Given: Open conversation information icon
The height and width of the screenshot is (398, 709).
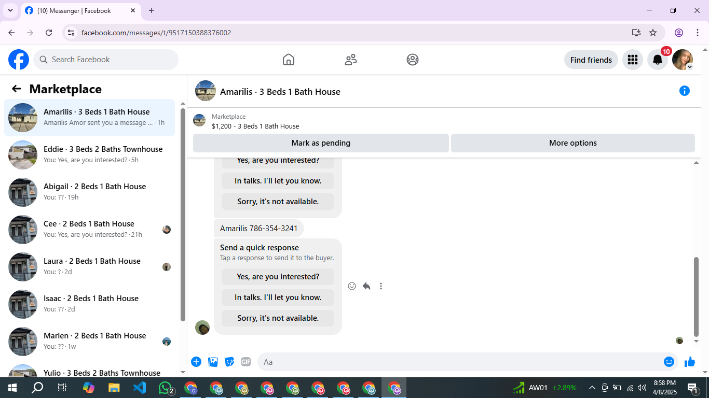Looking at the screenshot, I should pos(685,91).
